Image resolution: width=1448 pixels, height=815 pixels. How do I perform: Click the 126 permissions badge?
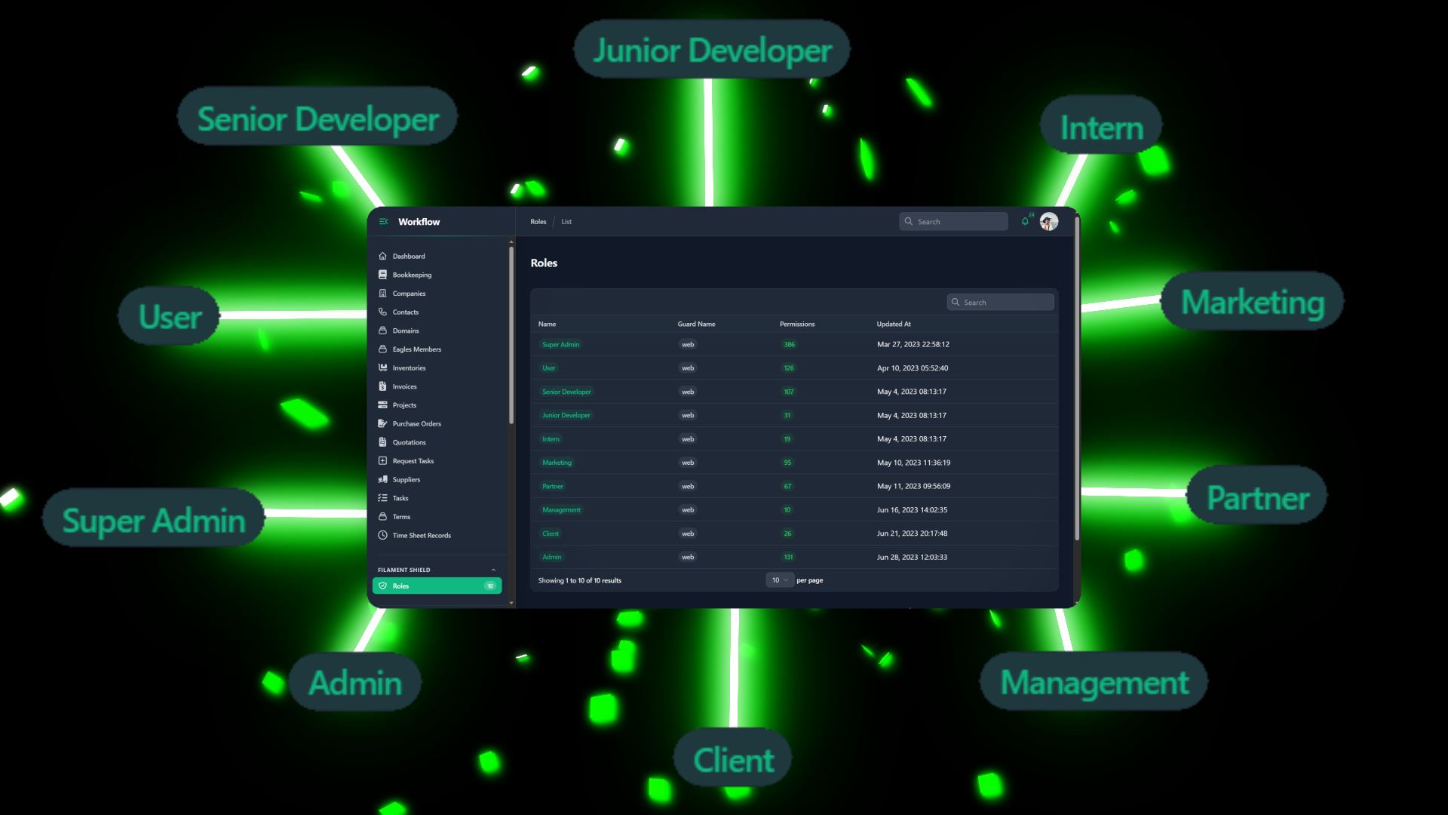pyautogui.click(x=789, y=368)
